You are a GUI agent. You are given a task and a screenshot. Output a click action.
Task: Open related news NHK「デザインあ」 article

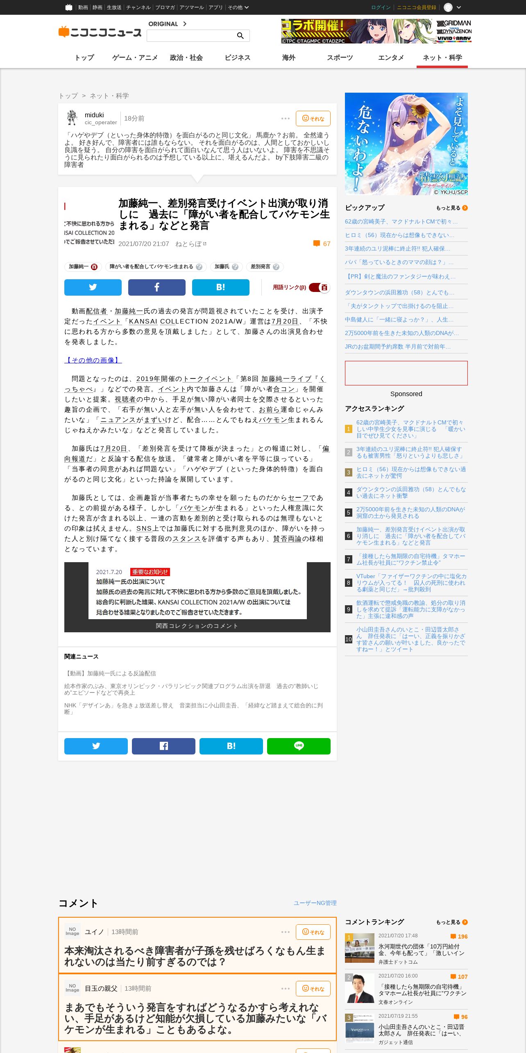pyautogui.click(x=193, y=709)
